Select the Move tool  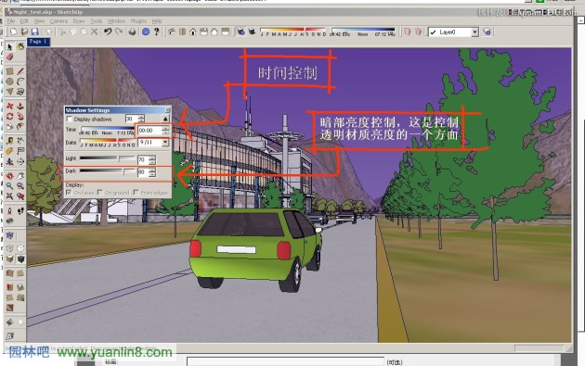pyautogui.click(x=9, y=107)
